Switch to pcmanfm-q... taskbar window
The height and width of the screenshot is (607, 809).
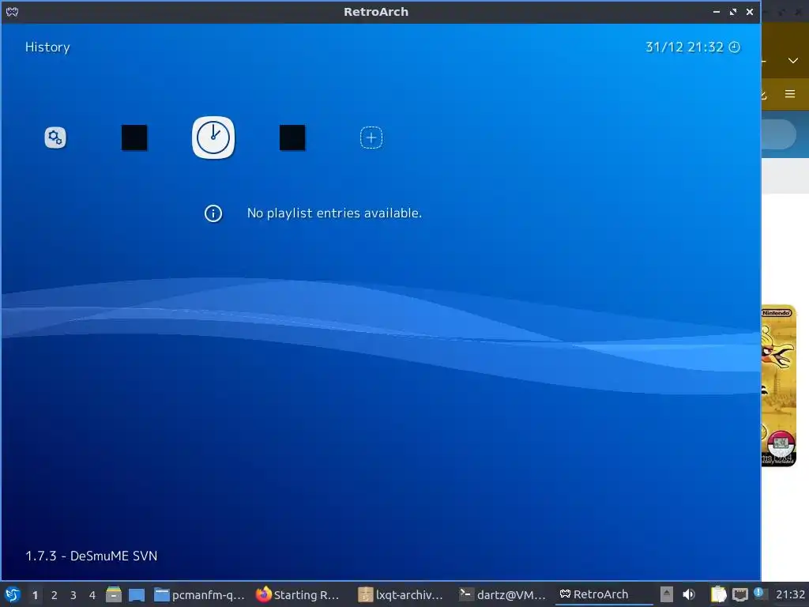pos(199,594)
